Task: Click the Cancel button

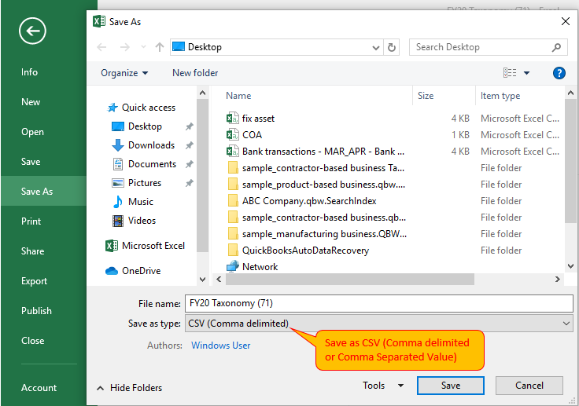Action: click(x=529, y=386)
